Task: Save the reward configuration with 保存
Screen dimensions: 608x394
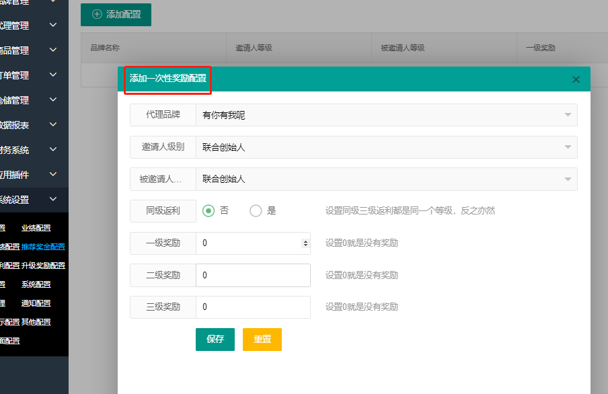Action: (215, 340)
